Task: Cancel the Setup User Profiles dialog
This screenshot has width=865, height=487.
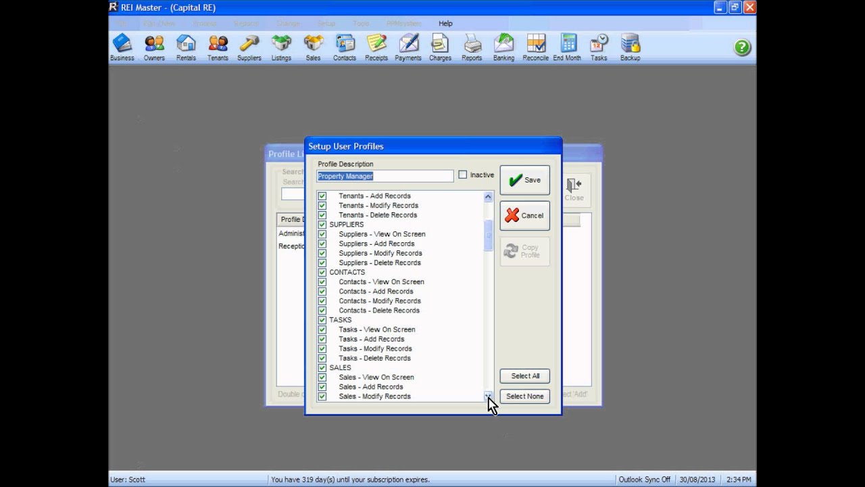Action: click(x=525, y=216)
